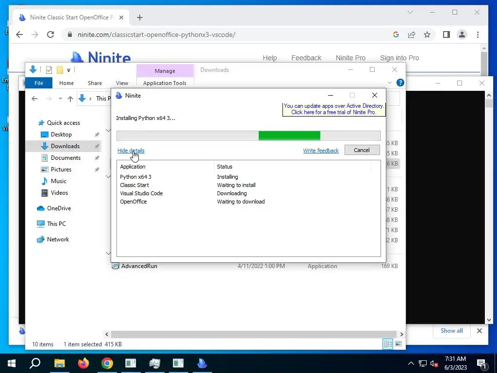Customize Quick Access Toolbar dropdown arrow
This screenshot has width=497, height=373.
(68, 70)
